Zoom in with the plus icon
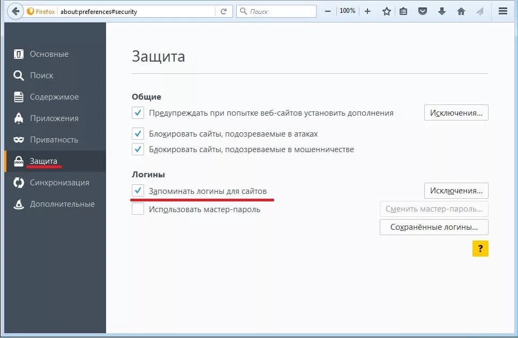 pos(367,10)
